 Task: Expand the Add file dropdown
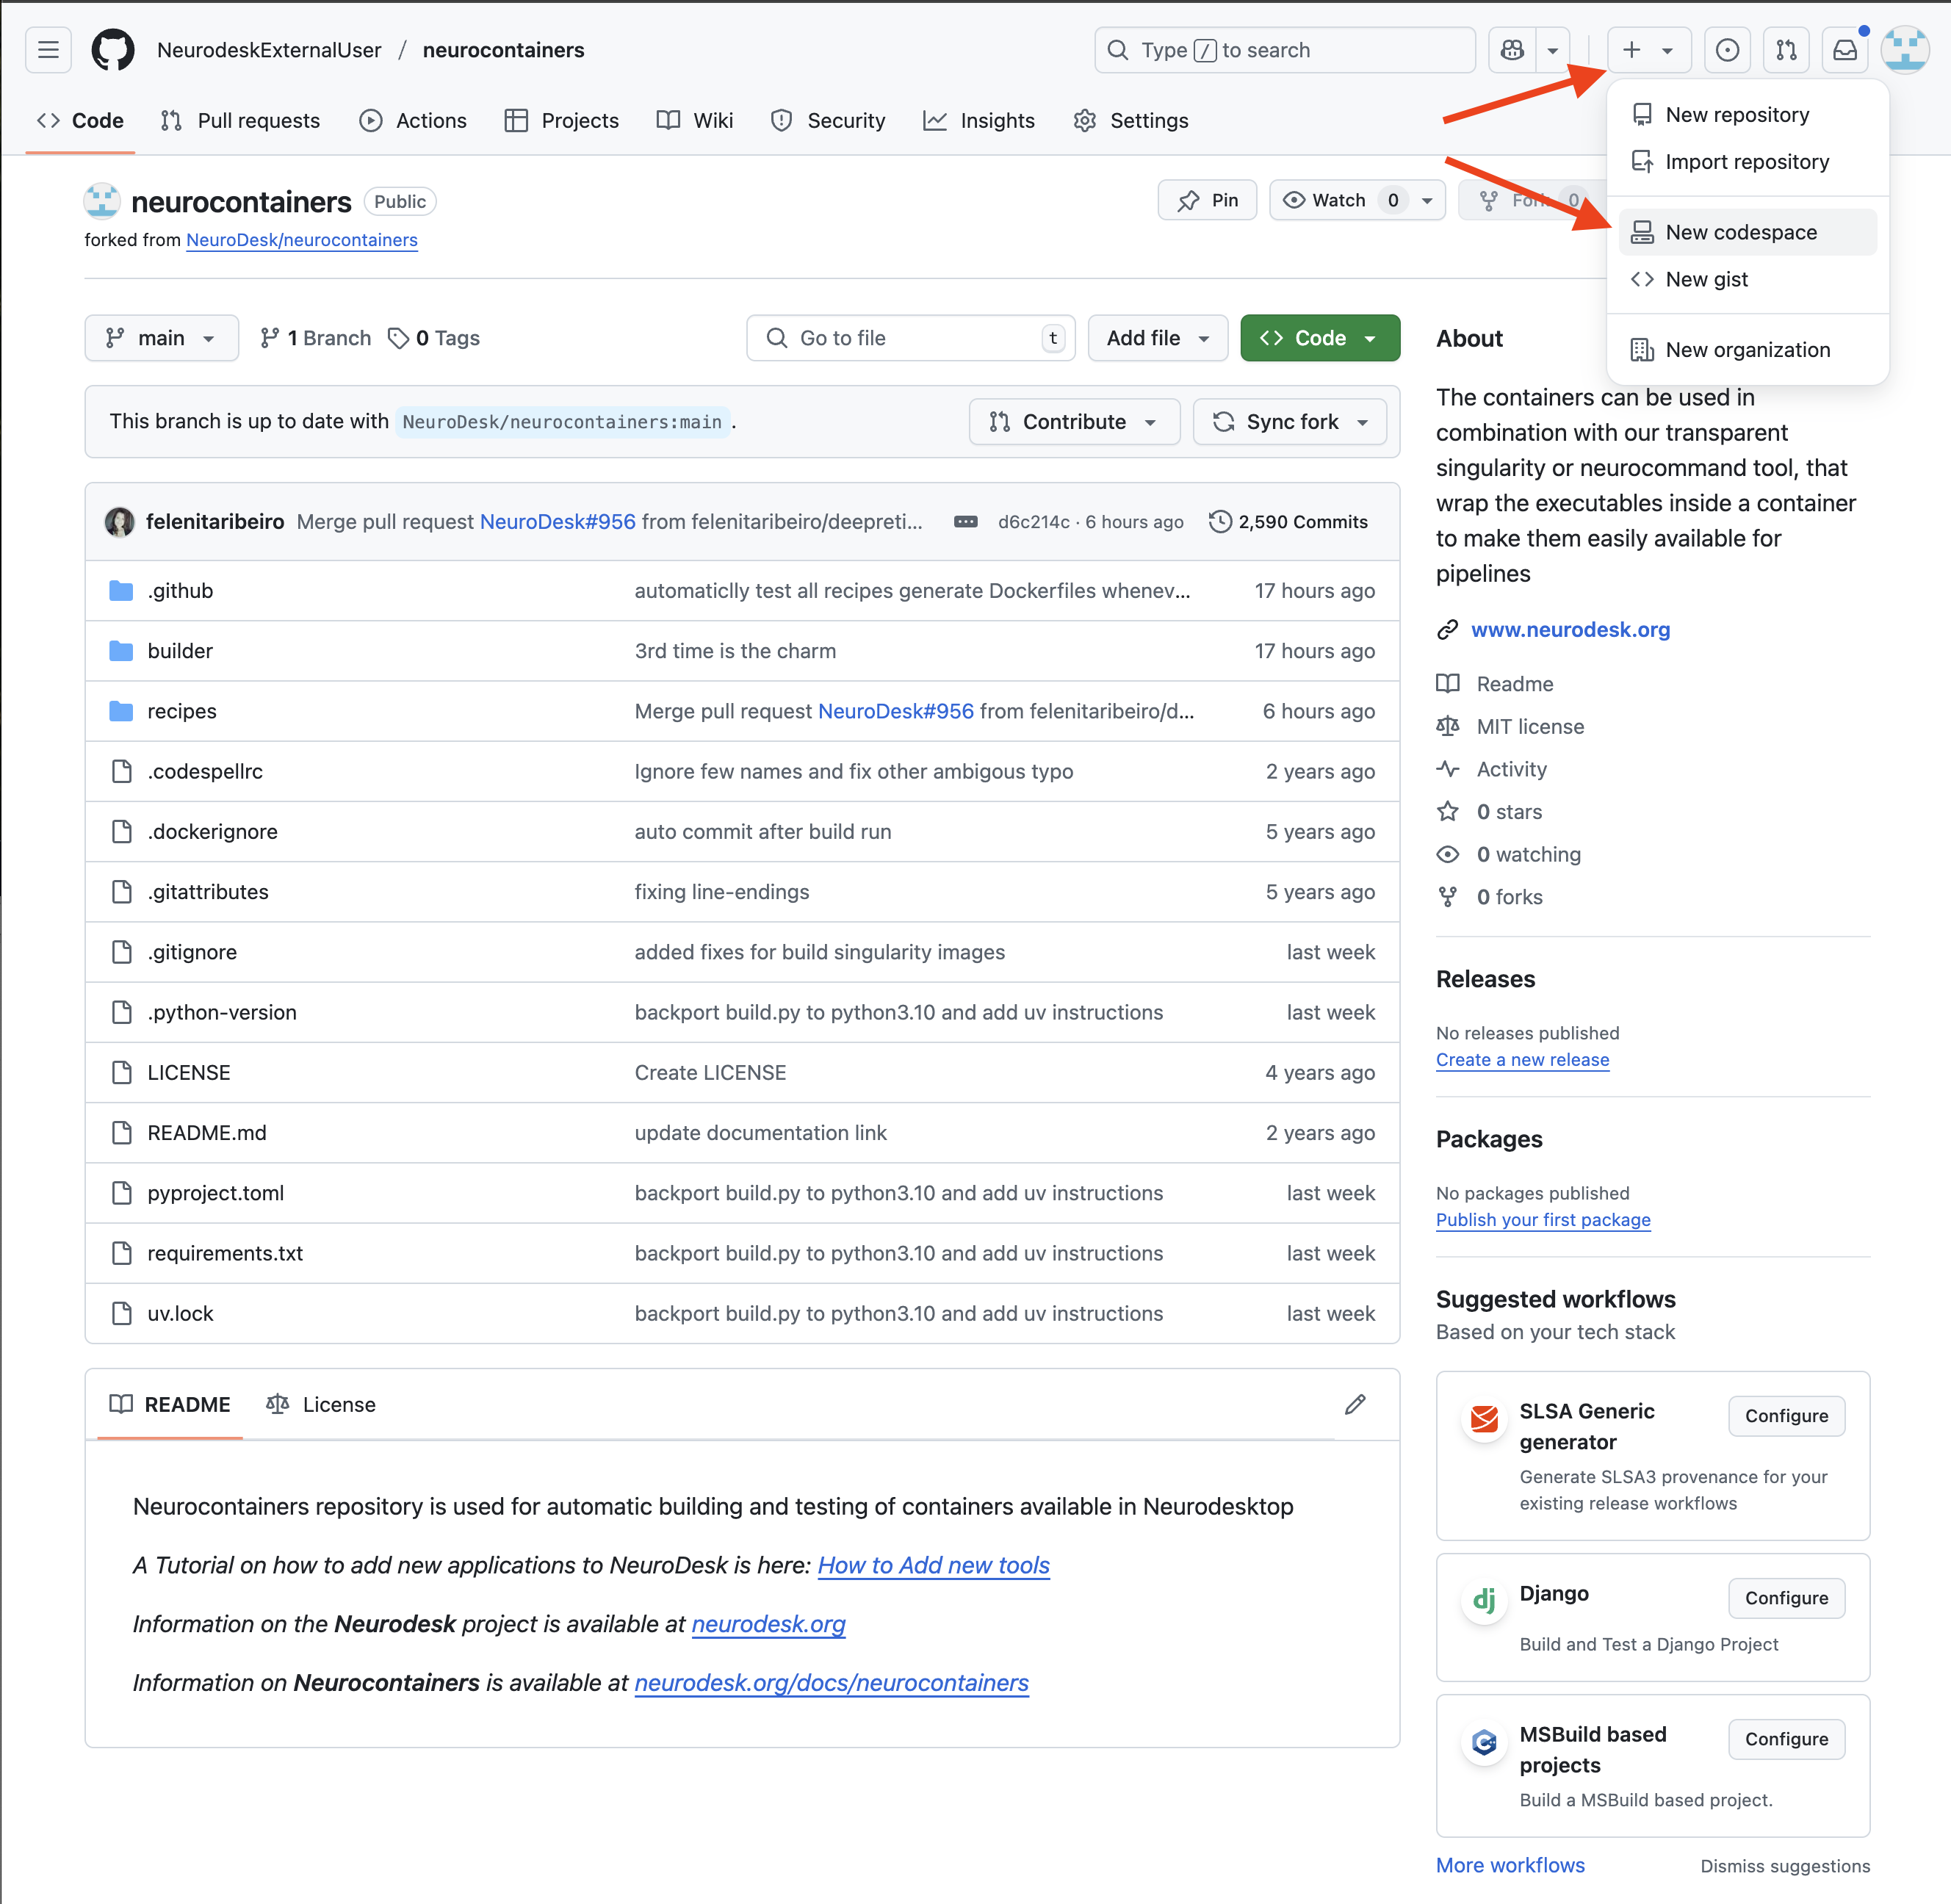[x=1157, y=338]
